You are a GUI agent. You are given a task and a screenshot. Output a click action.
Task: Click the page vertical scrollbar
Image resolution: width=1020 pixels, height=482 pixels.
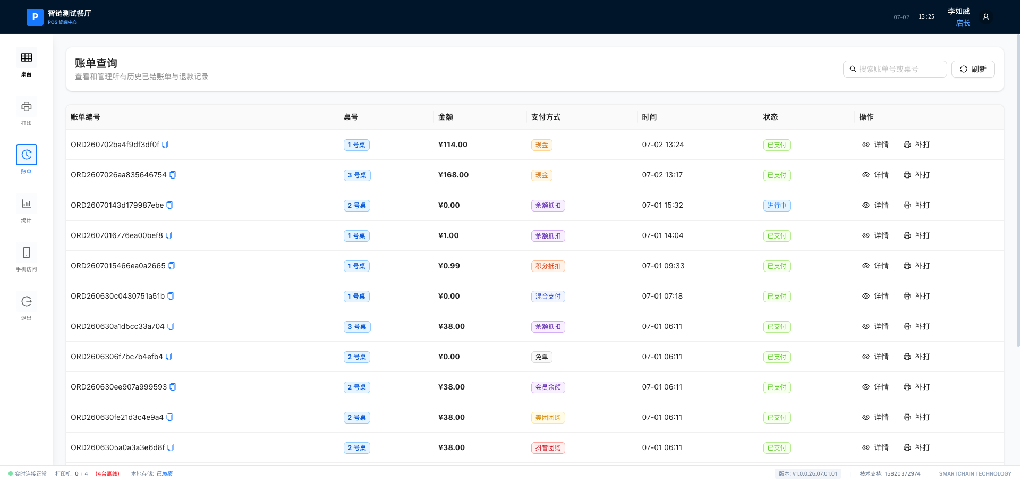click(x=1018, y=191)
